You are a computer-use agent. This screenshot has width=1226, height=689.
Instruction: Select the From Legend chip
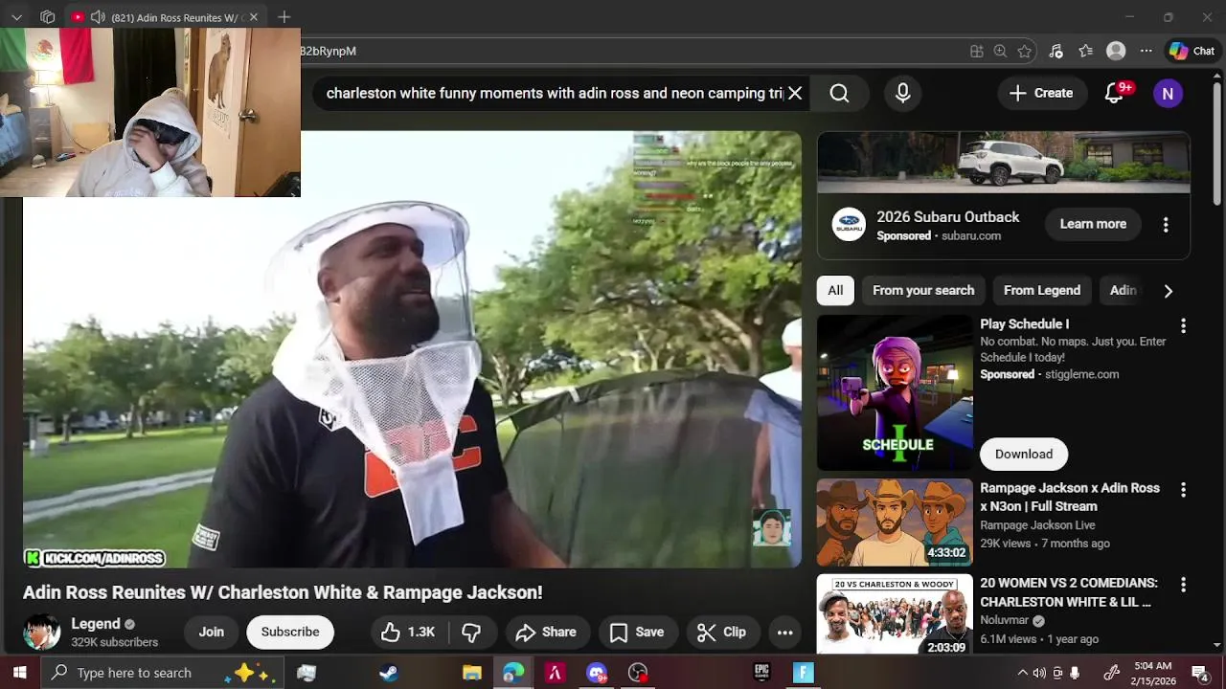point(1042,290)
